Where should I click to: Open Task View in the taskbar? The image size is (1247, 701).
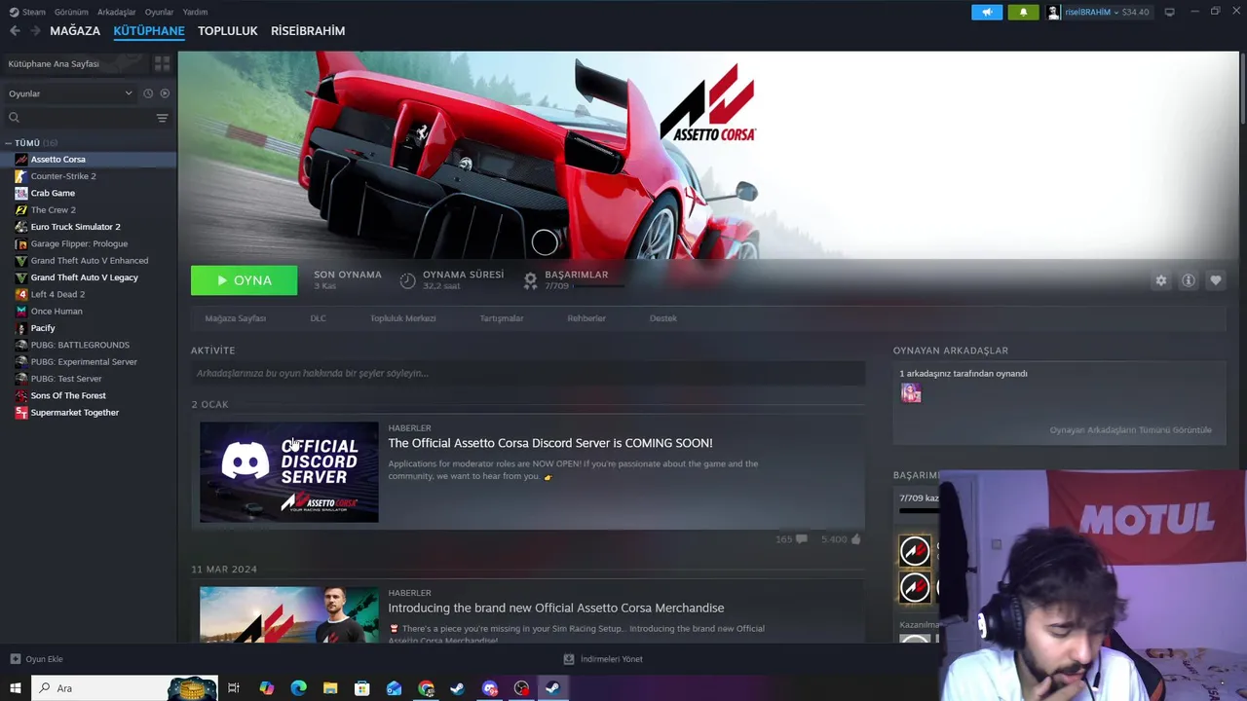[234, 688]
